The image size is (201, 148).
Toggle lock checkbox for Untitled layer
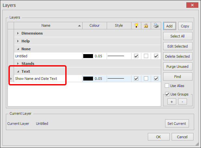coord(146,56)
